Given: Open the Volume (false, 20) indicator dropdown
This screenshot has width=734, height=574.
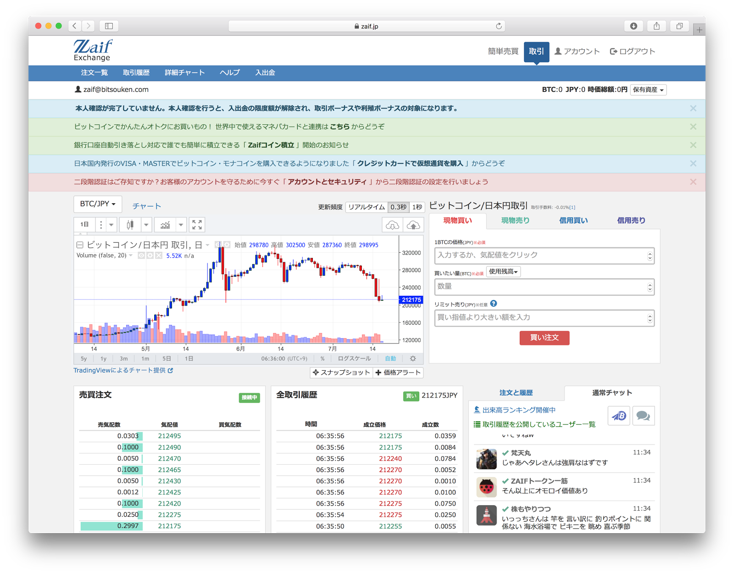Looking at the screenshot, I should 131,256.
